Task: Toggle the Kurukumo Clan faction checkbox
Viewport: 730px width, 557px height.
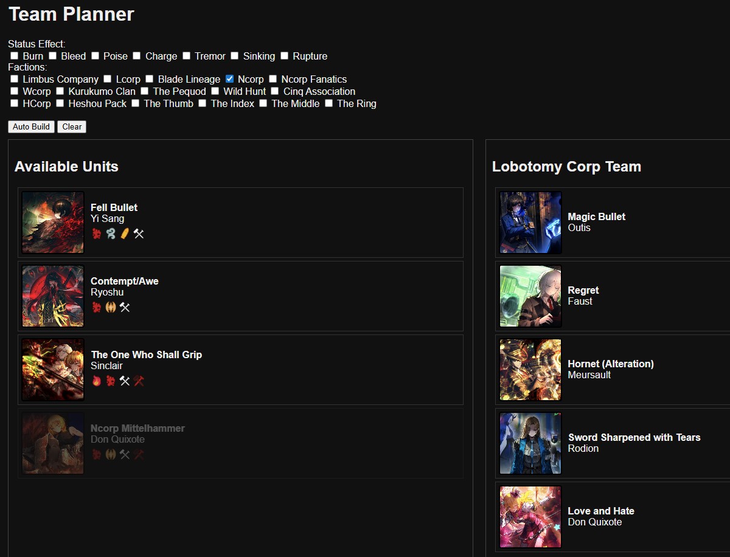Action: coord(60,91)
